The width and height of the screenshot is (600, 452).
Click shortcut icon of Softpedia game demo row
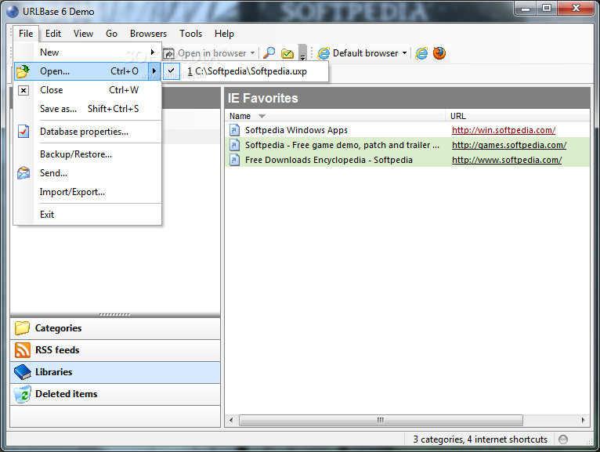[234, 145]
